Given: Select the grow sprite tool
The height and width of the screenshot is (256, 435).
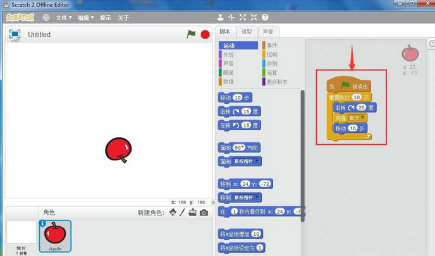Looking at the screenshot, I should pos(242,18).
